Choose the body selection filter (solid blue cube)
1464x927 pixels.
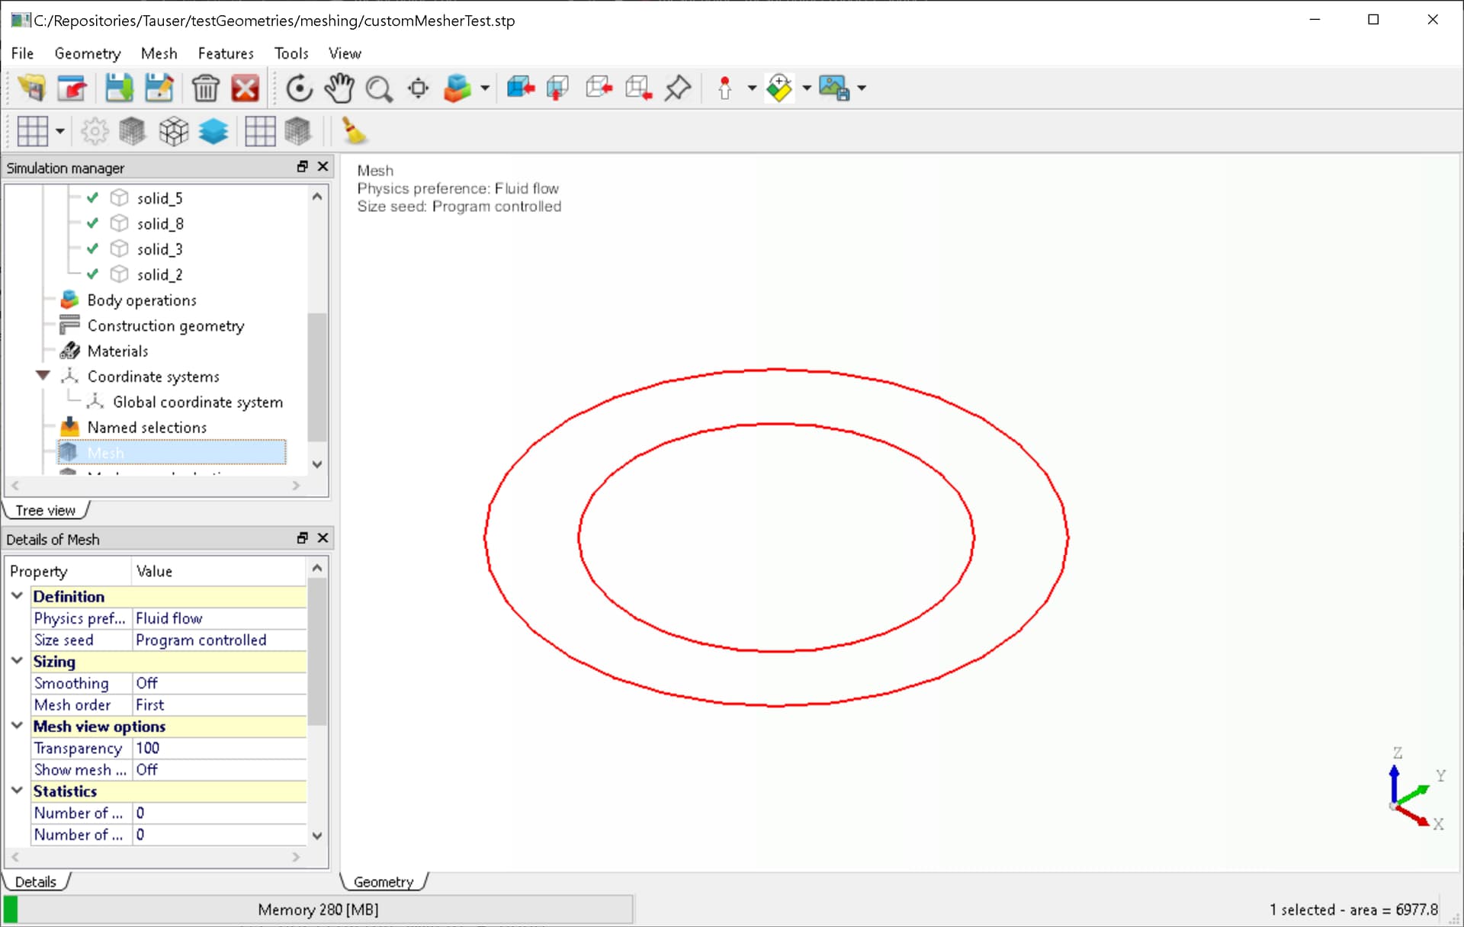521,88
